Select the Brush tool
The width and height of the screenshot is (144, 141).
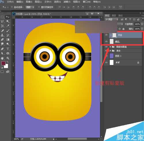pos(8,31)
